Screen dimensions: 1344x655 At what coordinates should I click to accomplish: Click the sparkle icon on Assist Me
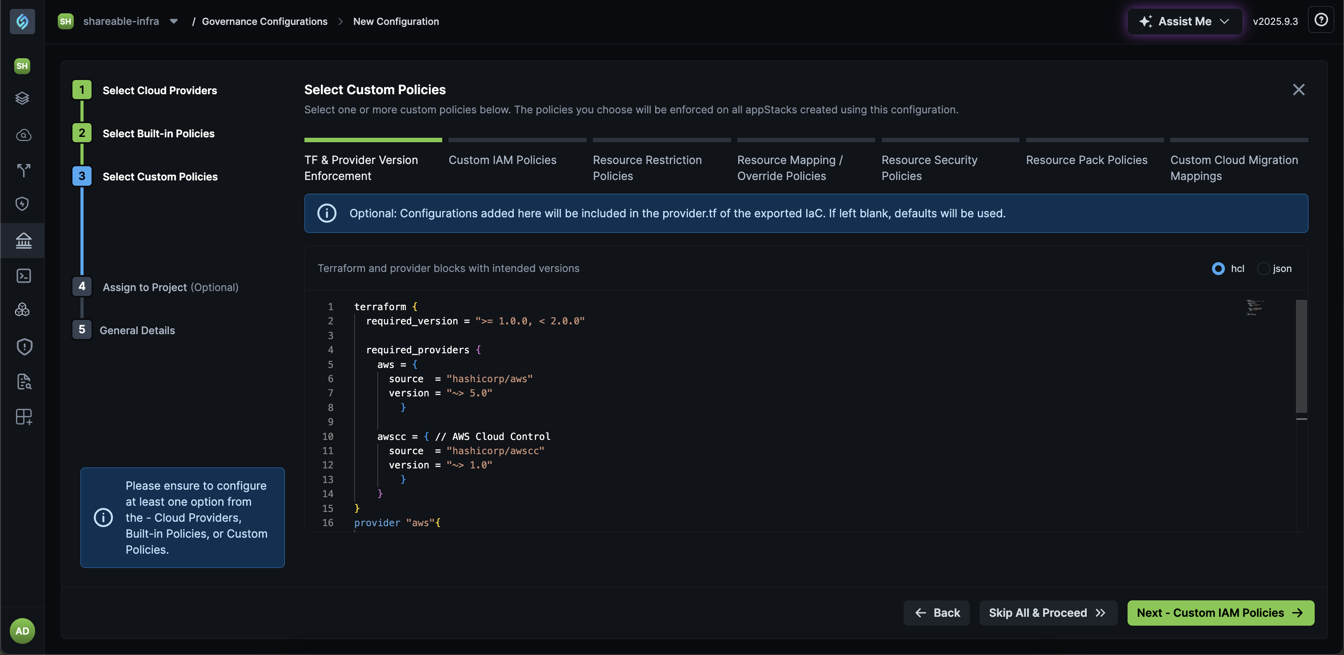point(1145,21)
